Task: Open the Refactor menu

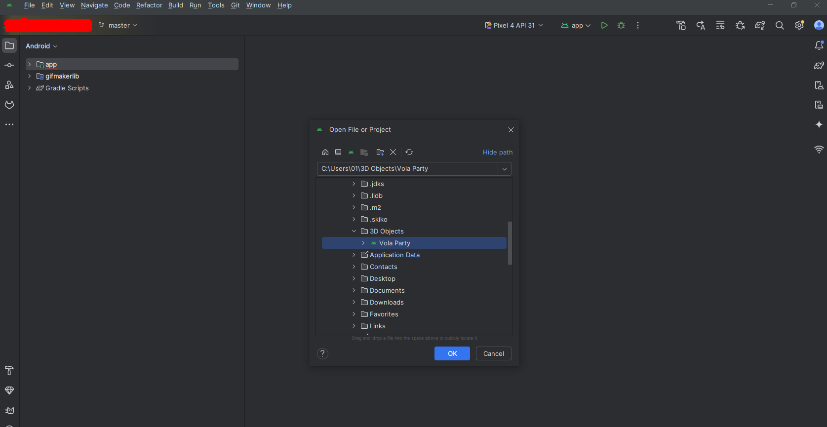Action: 149,5
